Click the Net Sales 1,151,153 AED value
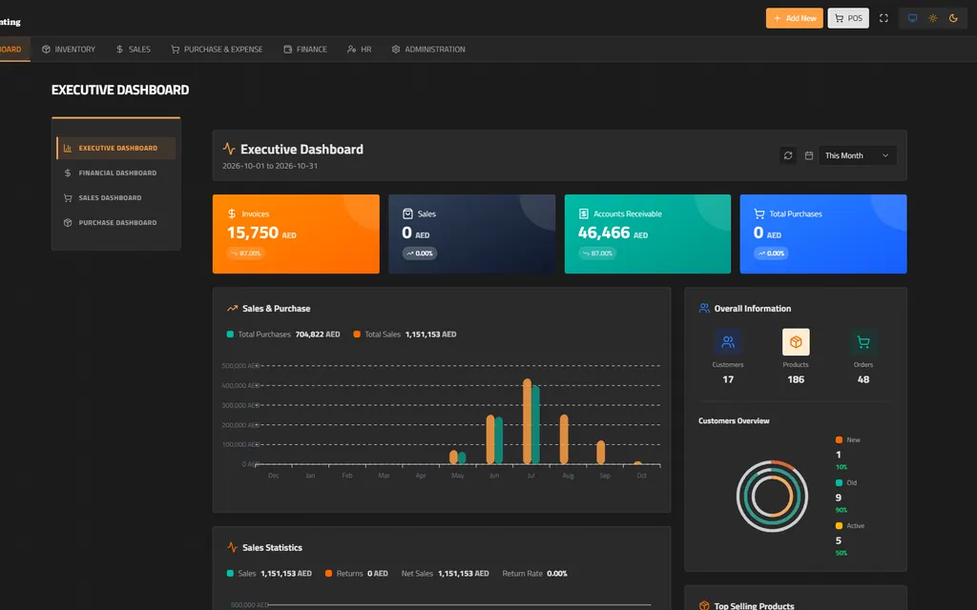The height and width of the screenshot is (610, 977). click(x=463, y=573)
